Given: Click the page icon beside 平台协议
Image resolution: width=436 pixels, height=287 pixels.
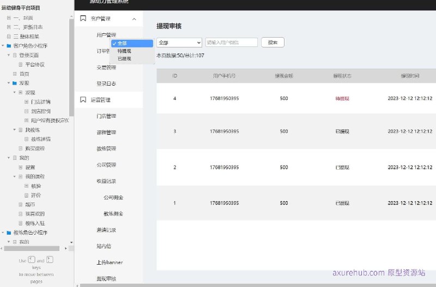Looking at the screenshot, I should [x=21, y=64].
